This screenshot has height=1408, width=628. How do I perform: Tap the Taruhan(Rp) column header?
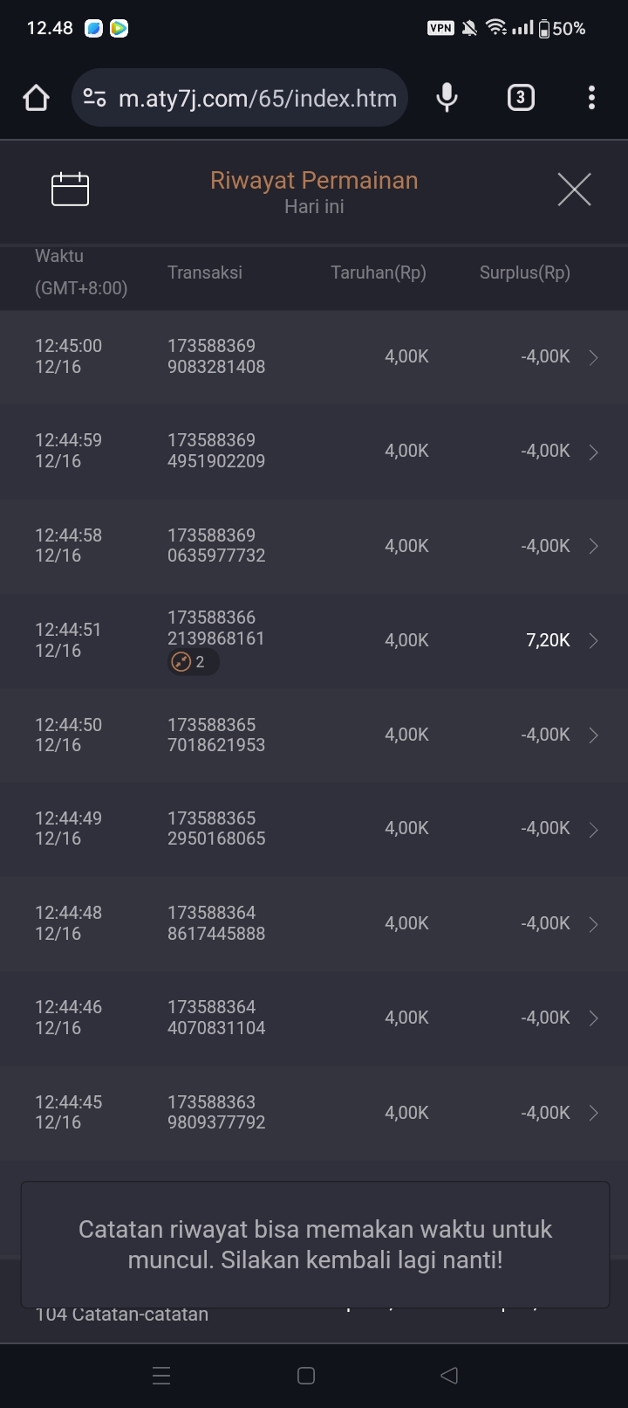click(379, 273)
